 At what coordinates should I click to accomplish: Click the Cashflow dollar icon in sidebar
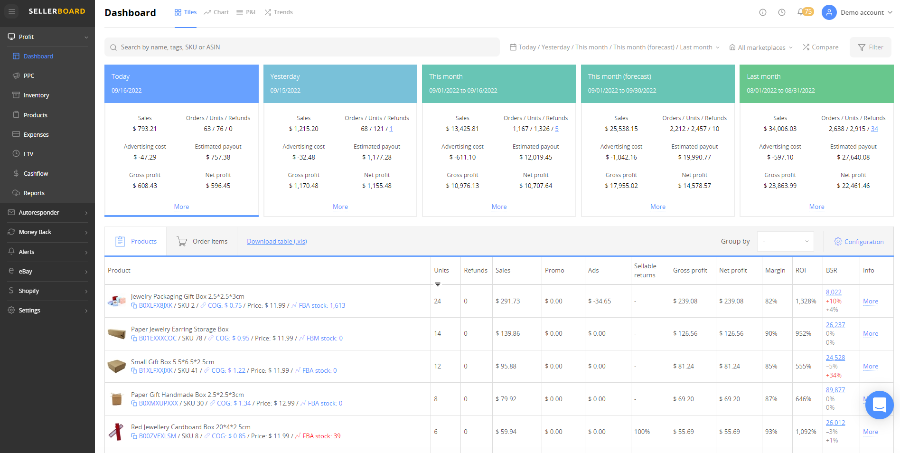point(16,173)
